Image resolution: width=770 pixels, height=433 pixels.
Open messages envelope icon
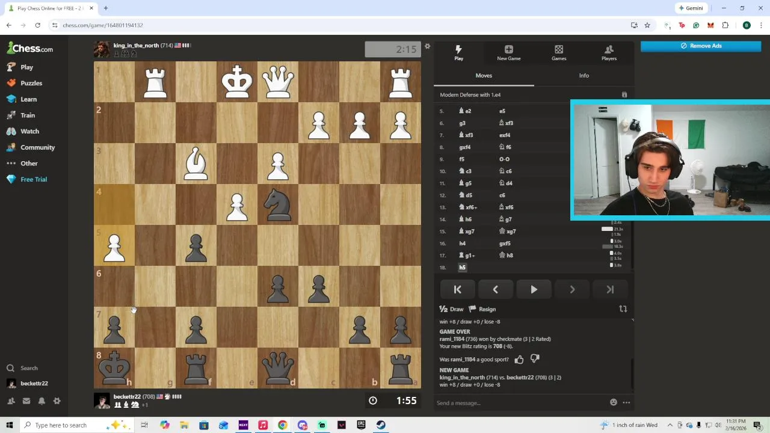click(26, 401)
